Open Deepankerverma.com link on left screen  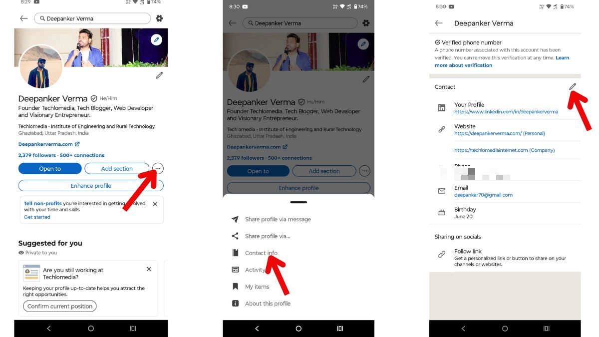(x=49, y=144)
